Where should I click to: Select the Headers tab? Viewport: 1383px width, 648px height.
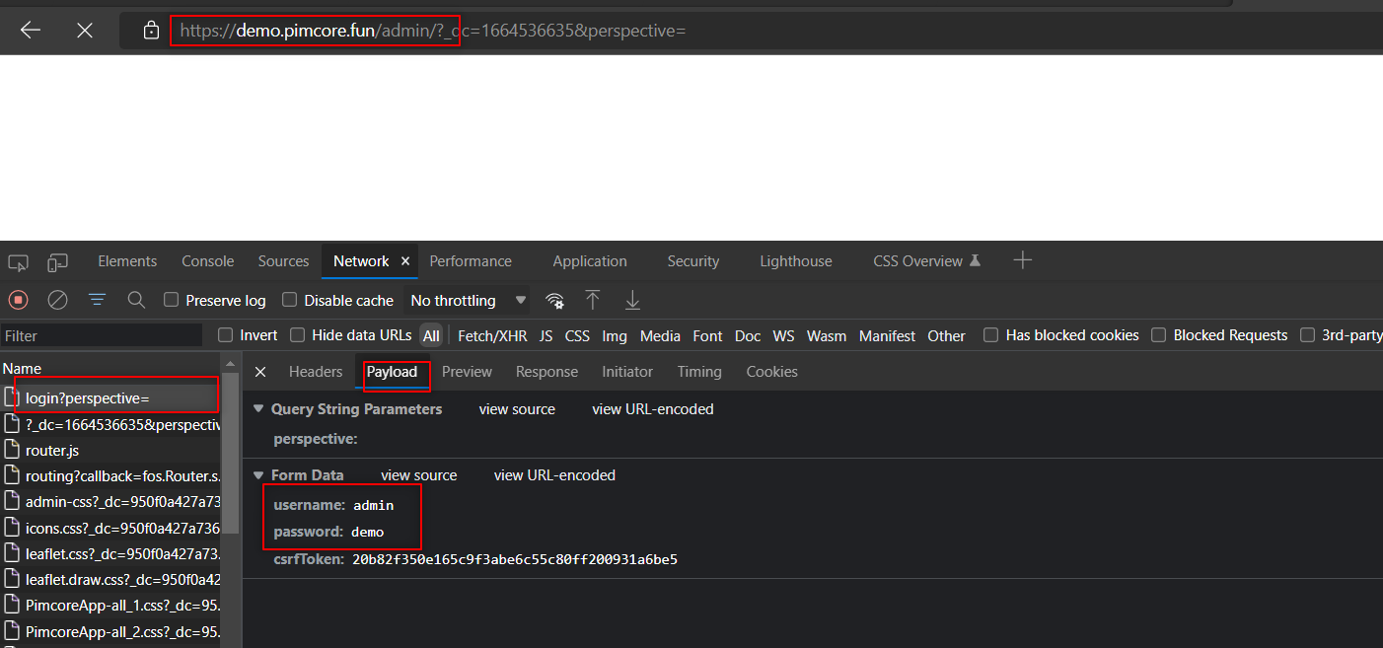tap(316, 372)
